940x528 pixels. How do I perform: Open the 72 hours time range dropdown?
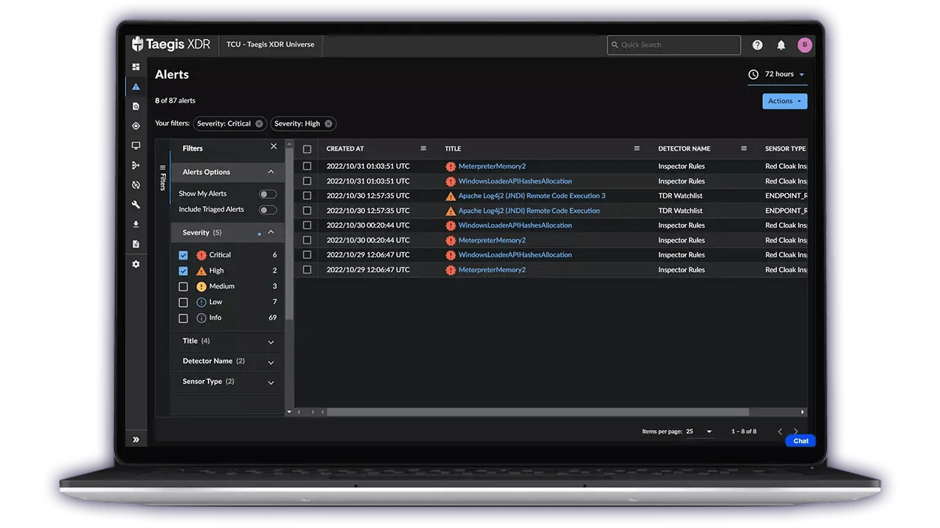pyautogui.click(x=777, y=75)
